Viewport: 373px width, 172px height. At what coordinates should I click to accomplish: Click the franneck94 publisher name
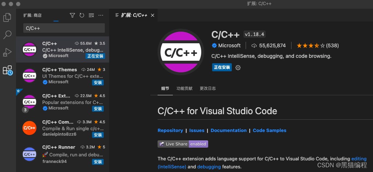coord(55,161)
